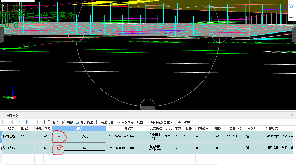
Task: Click the XYZ axis gizmo
Action: 10,94
